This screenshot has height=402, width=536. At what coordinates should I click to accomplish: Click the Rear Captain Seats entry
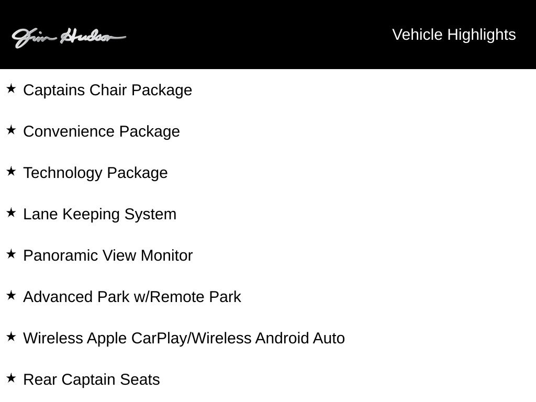(92, 379)
